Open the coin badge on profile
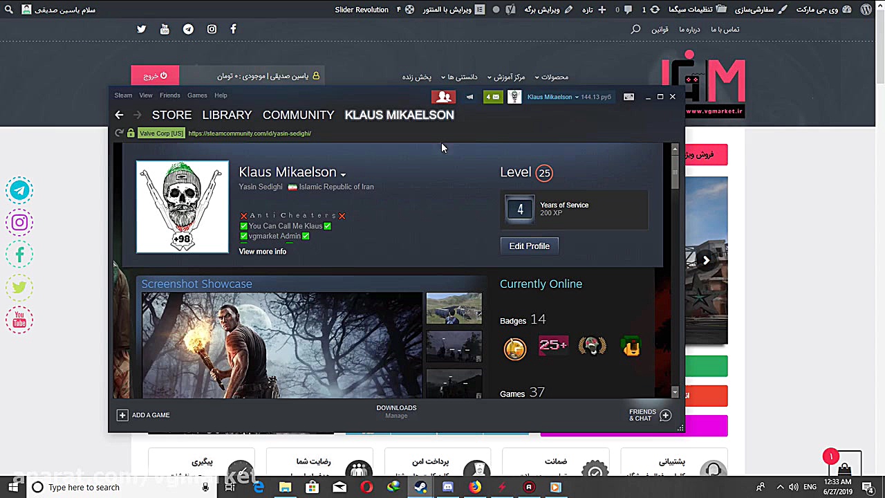This screenshot has height=498, width=885. point(515,348)
